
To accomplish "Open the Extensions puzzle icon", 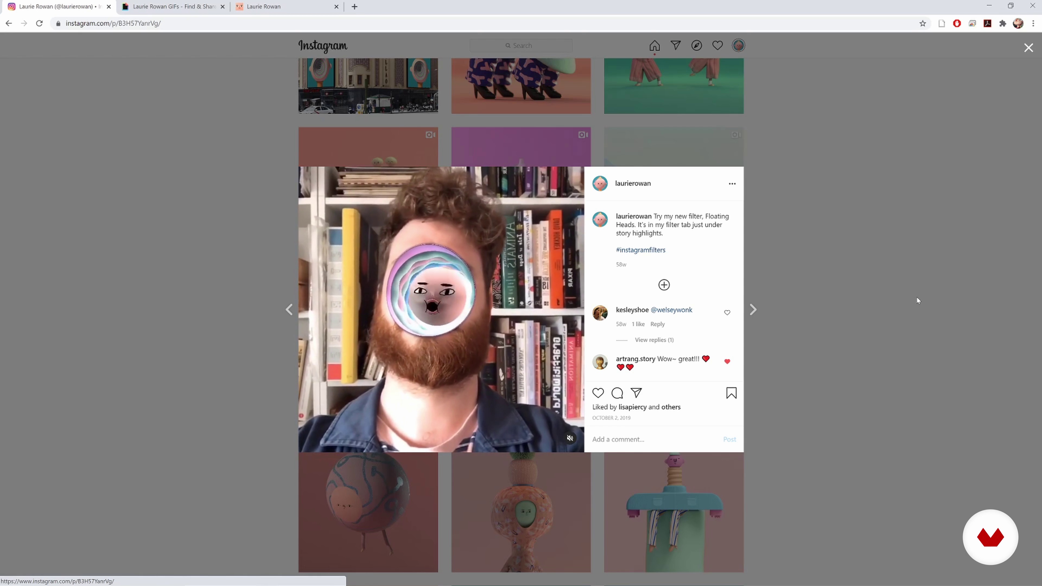I will coord(1003,23).
